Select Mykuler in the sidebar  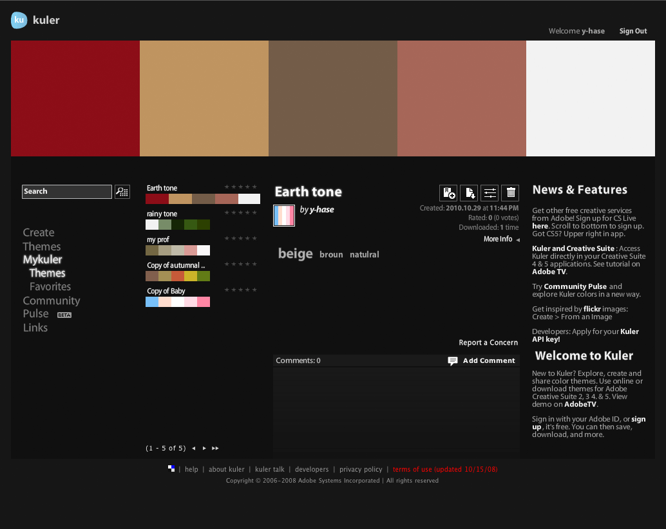coord(43,259)
